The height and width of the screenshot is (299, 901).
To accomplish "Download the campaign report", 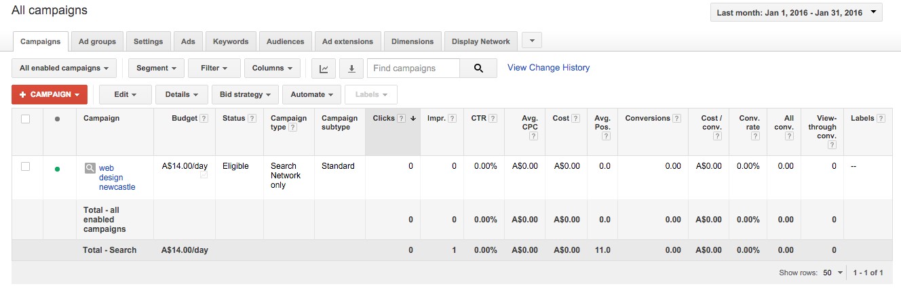I will tap(351, 68).
